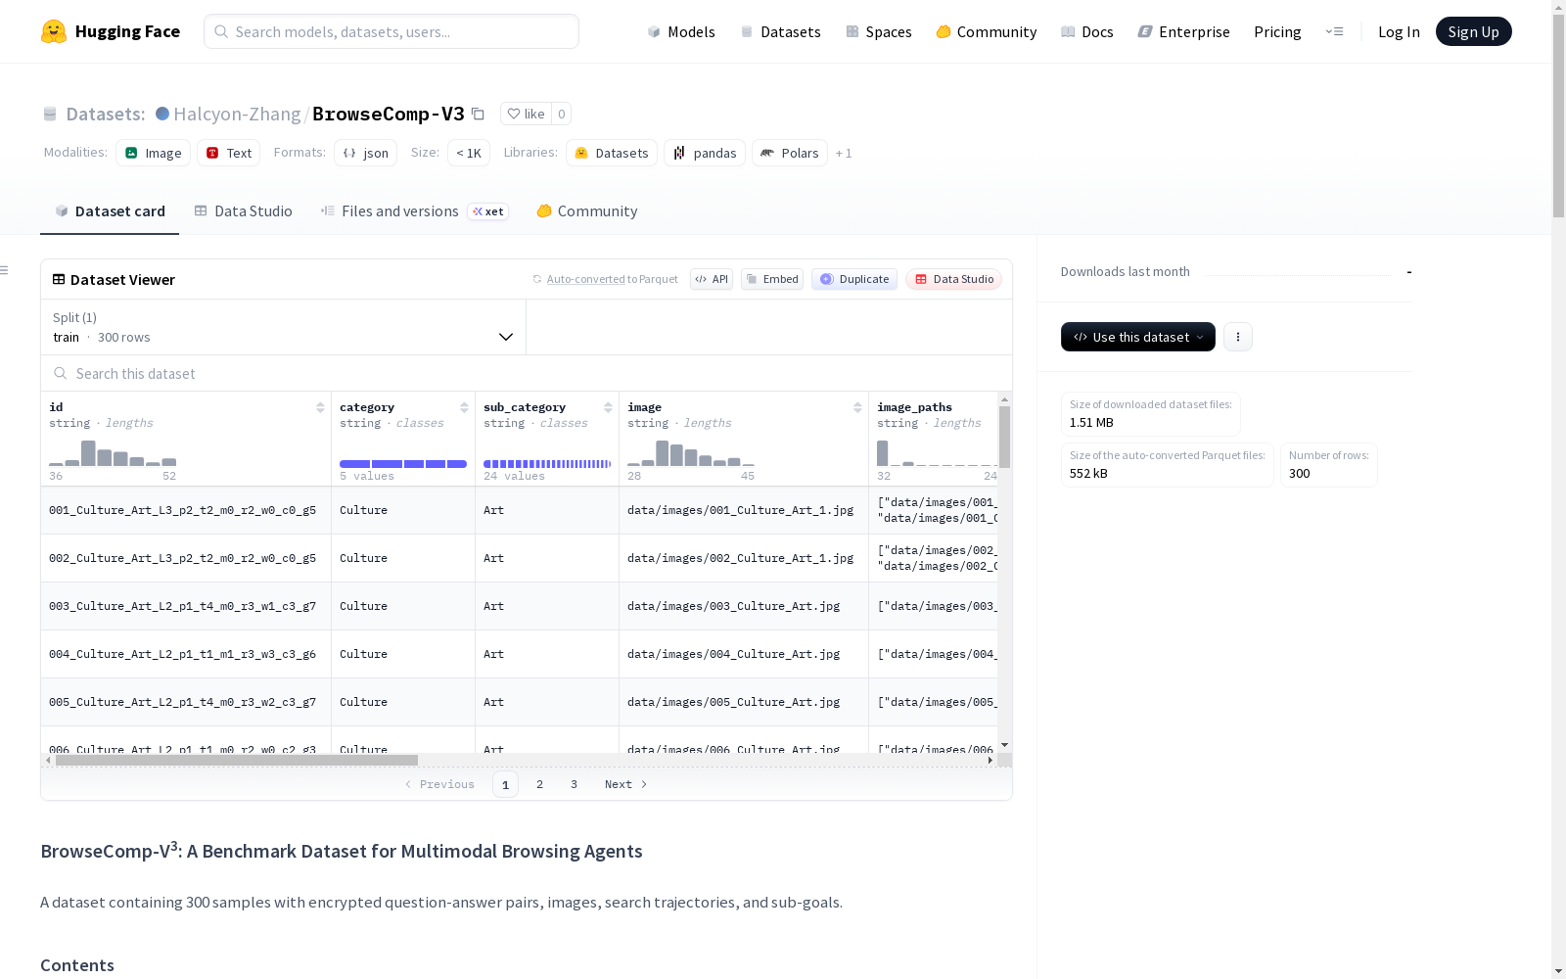
Task: Click the Polars library tag
Action: 790,153
